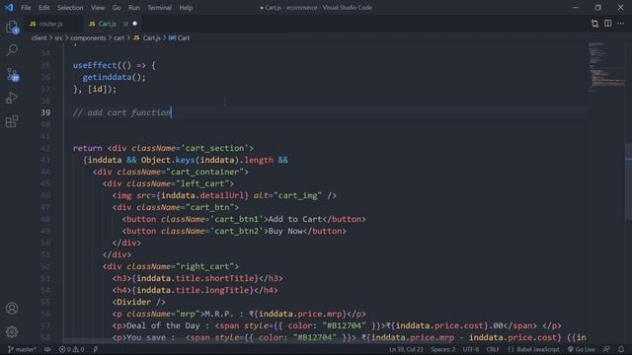Click the lightning port icon in the status bar
The image size is (632, 355).
(x=96, y=349)
